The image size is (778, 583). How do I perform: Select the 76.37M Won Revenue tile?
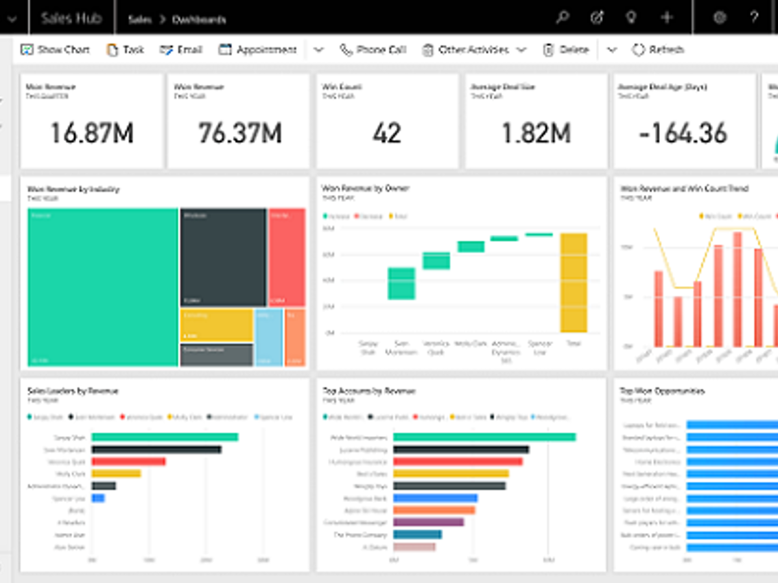click(239, 121)
